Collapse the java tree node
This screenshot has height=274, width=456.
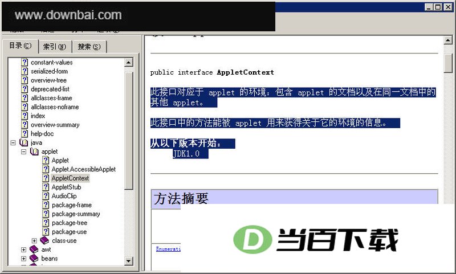(x=13, y=142)
